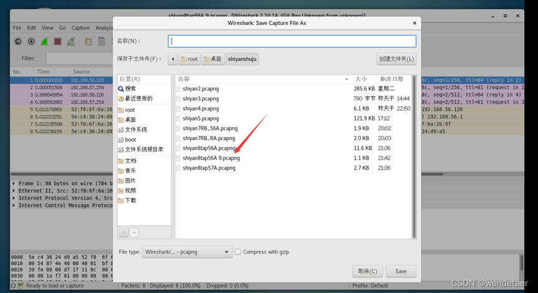Click the capture file notes icon in the status bar
This screenshot has height=293, width=538.
tap(21, 286)
